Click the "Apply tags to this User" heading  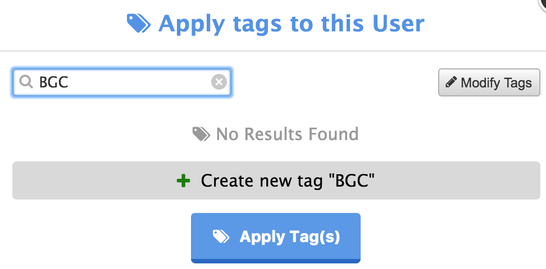pyautogui.click(x=292, y=24)
